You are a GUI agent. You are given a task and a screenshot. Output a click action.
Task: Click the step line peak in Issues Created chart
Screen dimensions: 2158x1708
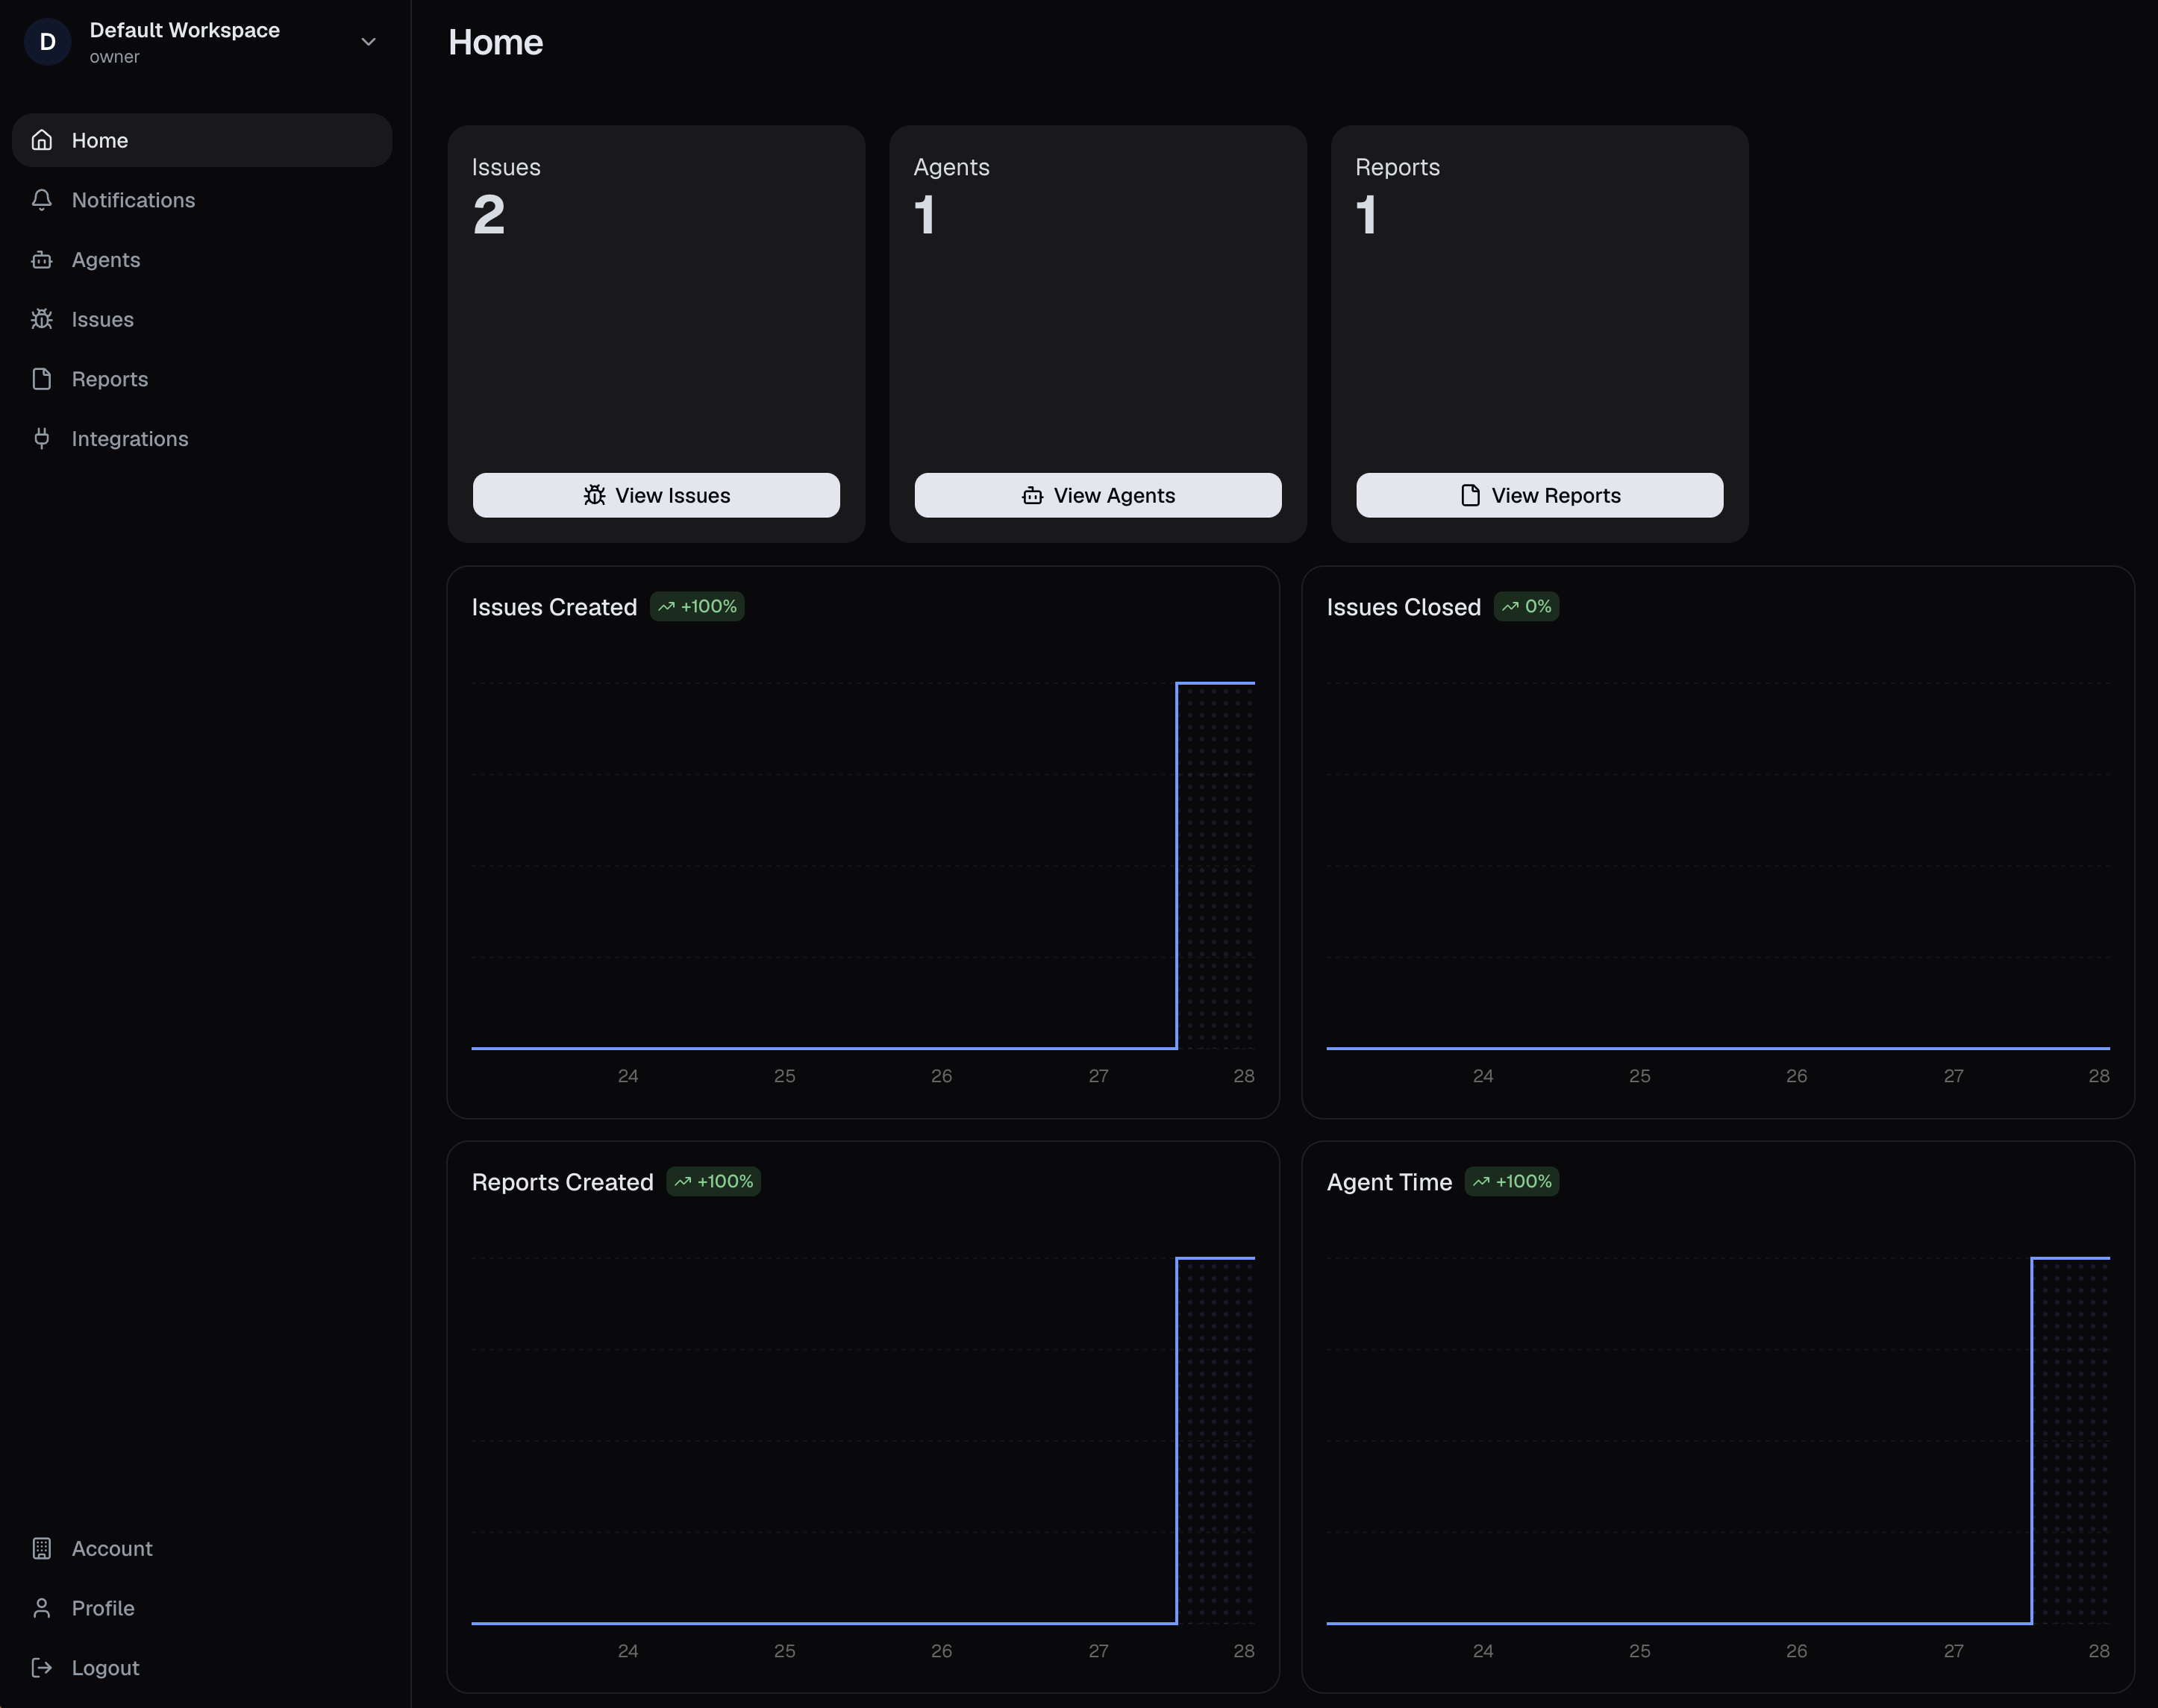pyautogui.click(x=1216, y=683)
